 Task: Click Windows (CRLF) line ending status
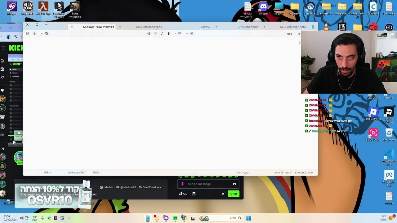(x=76, y=173)
